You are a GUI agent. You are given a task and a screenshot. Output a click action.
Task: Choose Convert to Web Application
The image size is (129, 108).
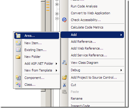point(90,13)
